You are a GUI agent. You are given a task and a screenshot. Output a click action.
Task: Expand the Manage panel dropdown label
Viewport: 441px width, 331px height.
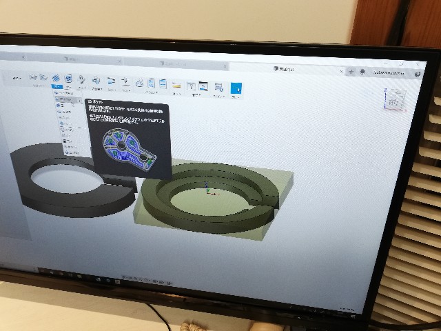tap(176, 94)
